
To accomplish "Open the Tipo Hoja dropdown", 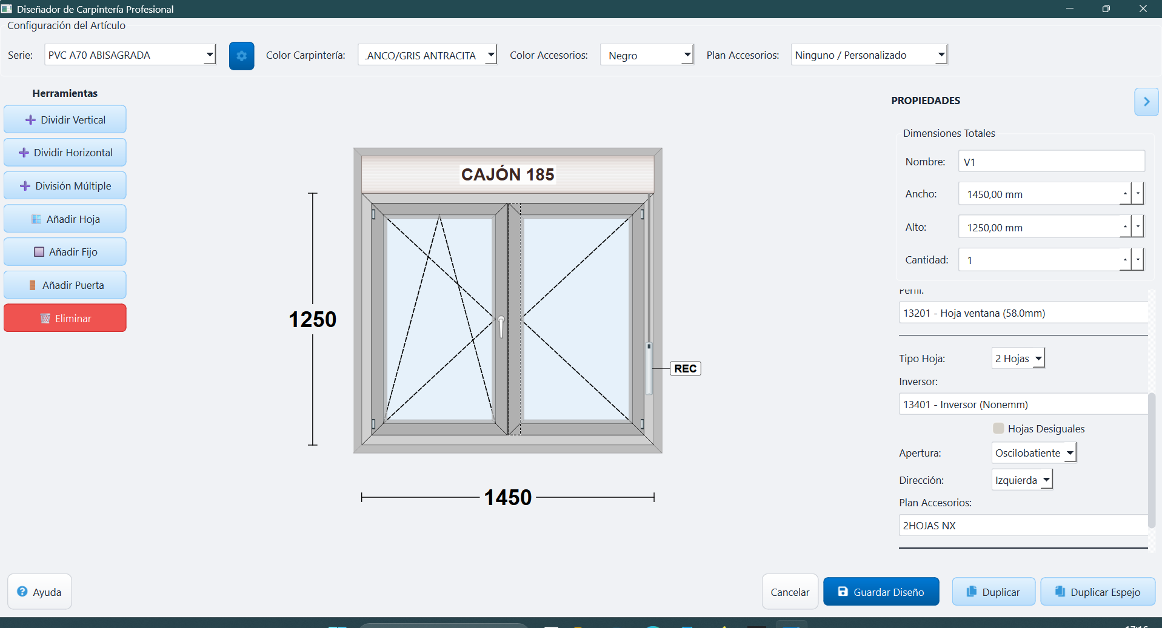I will pos(1018,359).
